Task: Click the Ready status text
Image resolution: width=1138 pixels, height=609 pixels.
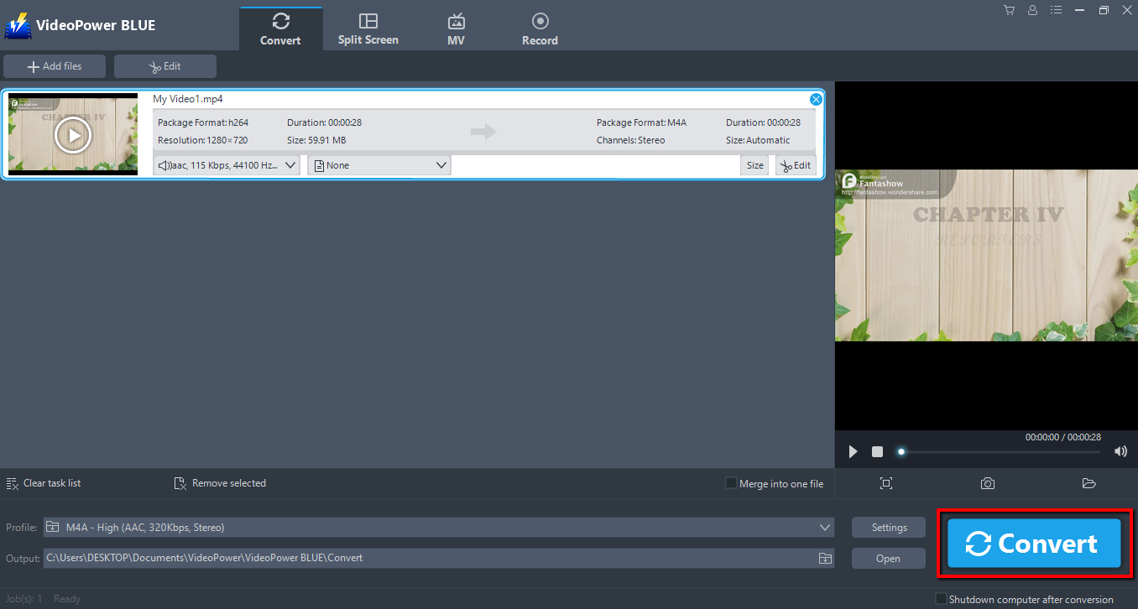Action: (67, 599)
